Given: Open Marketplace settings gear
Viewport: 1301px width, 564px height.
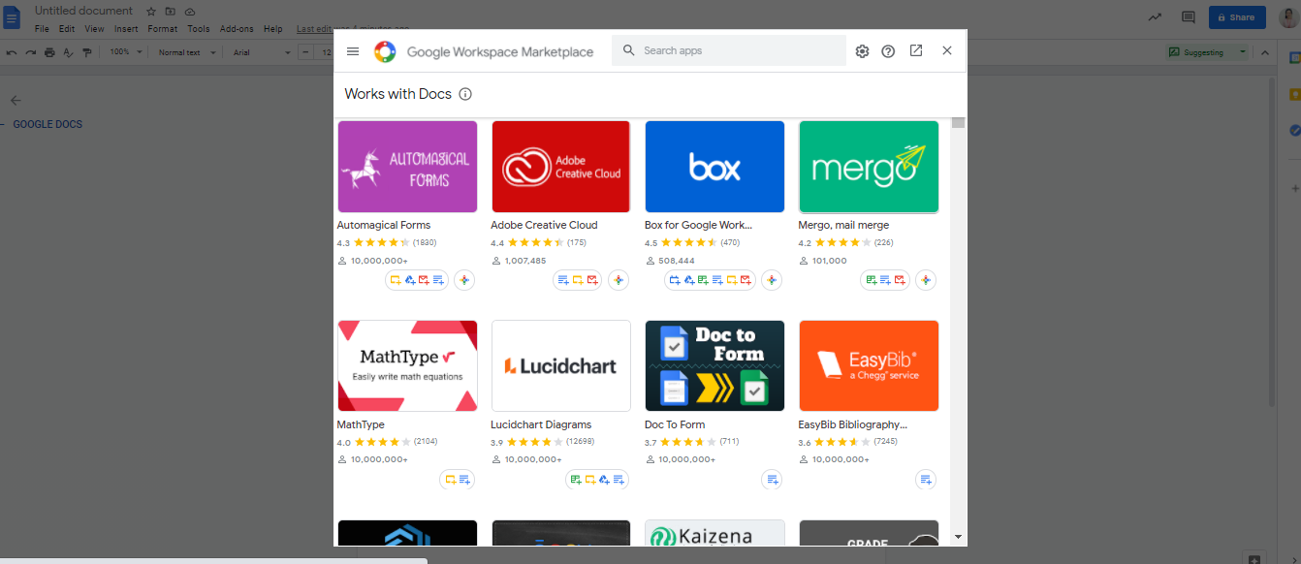Looking at the screenshot, I should click(862, 51).
